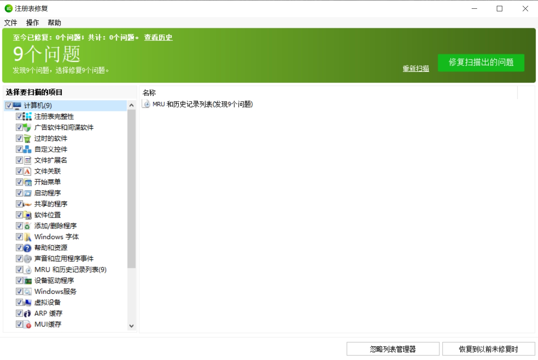This screenshot has width=538, height=360.
Task: Click the MRU 和历史记录列表 clock icon in results
Action: pyautogui.click(x=146, y=104)
